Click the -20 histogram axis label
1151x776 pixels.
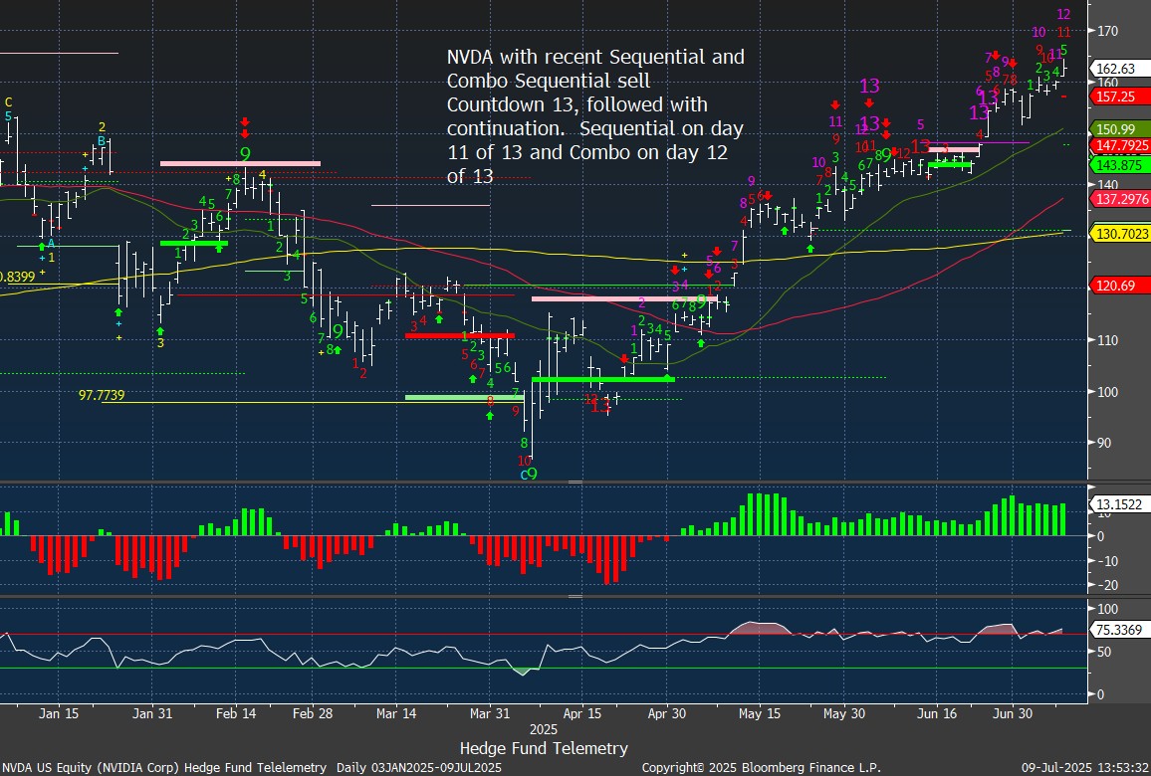(x=1107, y=585)
